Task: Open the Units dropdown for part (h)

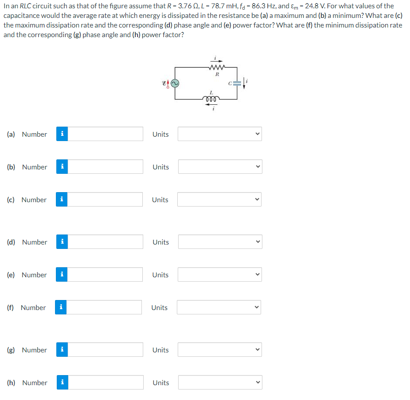Action: pyautogui.click(x=220, y=382)
